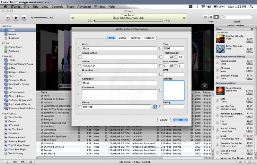This screenshot has width=257, height=165.
Task: Open the Apple menu
Action: pos(5,6)
